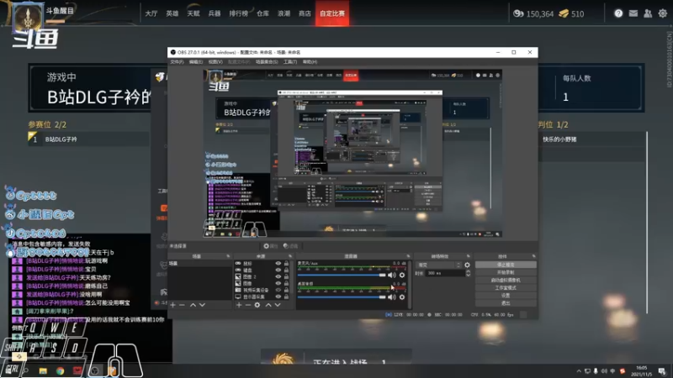Click the player avatar portrait at top left
Screen dimensions: 673x378
pos(28,17)
